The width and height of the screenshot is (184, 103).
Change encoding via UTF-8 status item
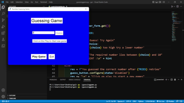point(129,101)
